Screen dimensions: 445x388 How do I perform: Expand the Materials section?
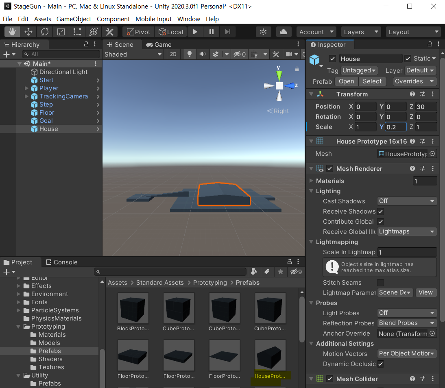pyautogui.click(x=311, y=181)
